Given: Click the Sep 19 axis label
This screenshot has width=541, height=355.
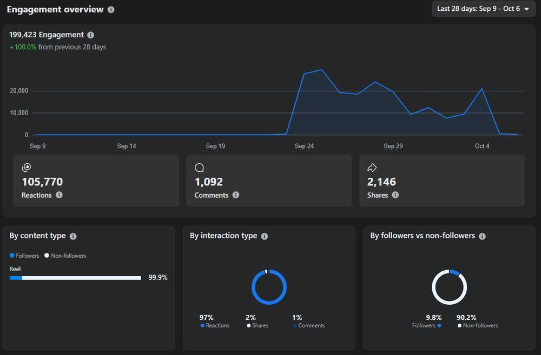Looking at the screenshot, I should point(215,146).
